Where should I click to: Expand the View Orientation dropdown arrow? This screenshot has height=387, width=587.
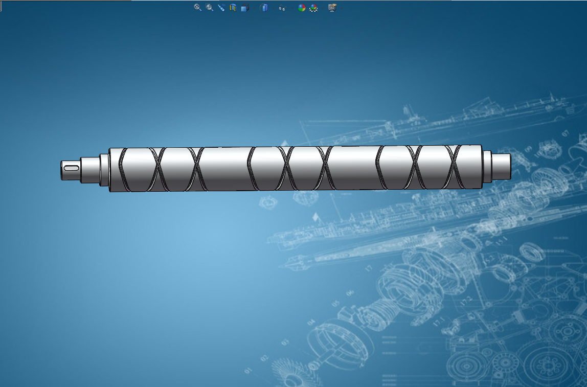pyautogui.click(x=254, y=8)
